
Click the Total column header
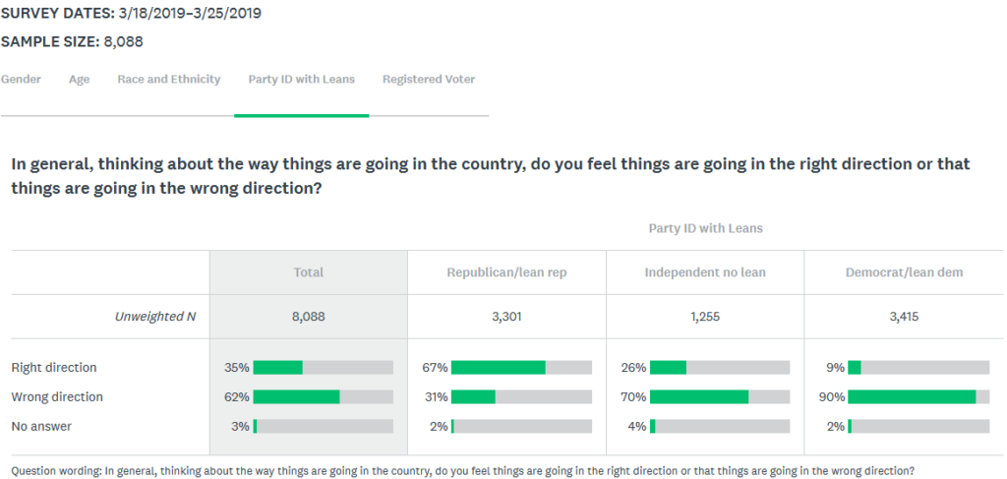click(x=308, y=272)
